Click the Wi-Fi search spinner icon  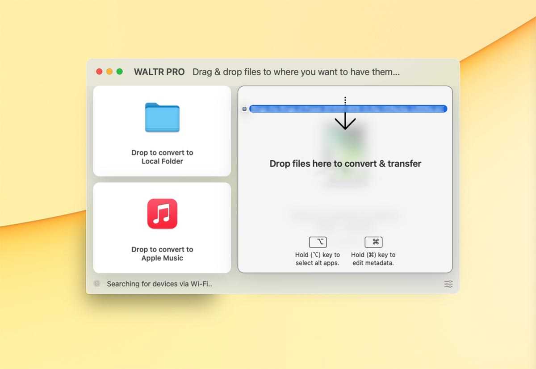97,284
